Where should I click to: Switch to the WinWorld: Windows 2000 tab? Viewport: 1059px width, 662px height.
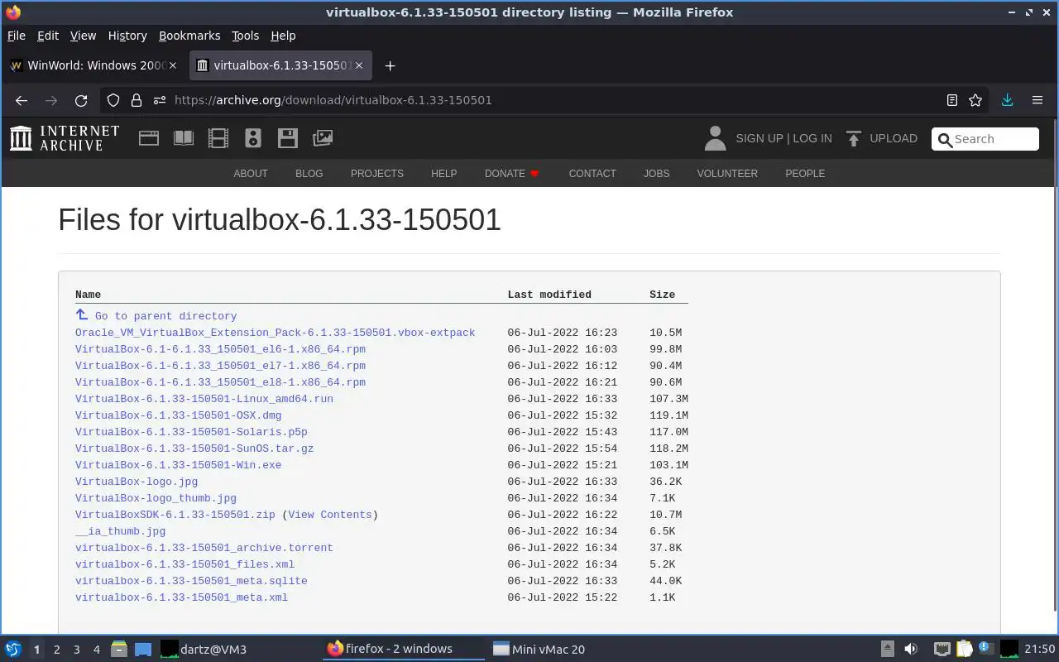pos(94,65)
